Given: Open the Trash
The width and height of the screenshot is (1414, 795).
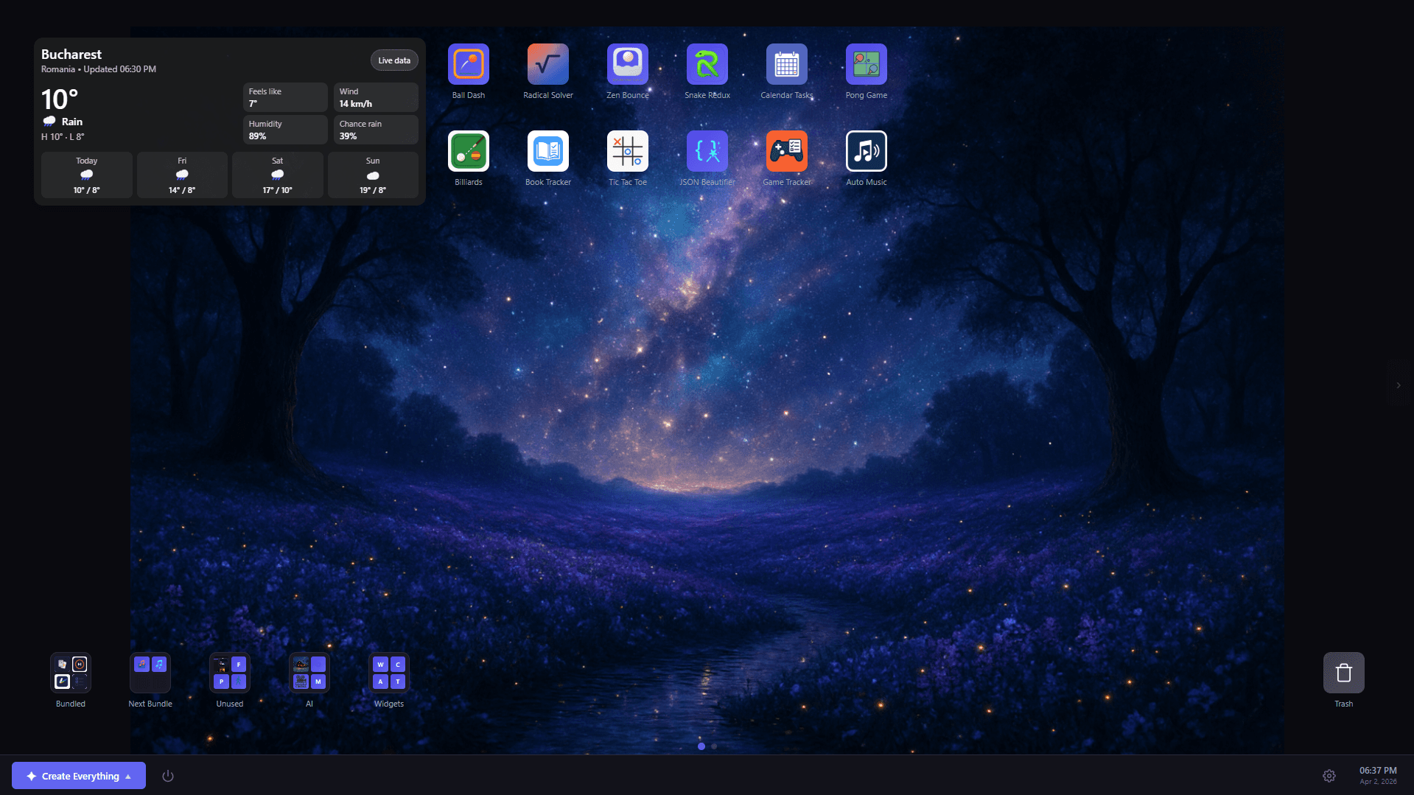Looking at the screenshot, I should coord(1343,672).
